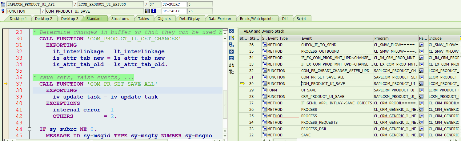The image size is (461, 141).
Task: Click the source icon on stack level 36
Action: point(264,45)
